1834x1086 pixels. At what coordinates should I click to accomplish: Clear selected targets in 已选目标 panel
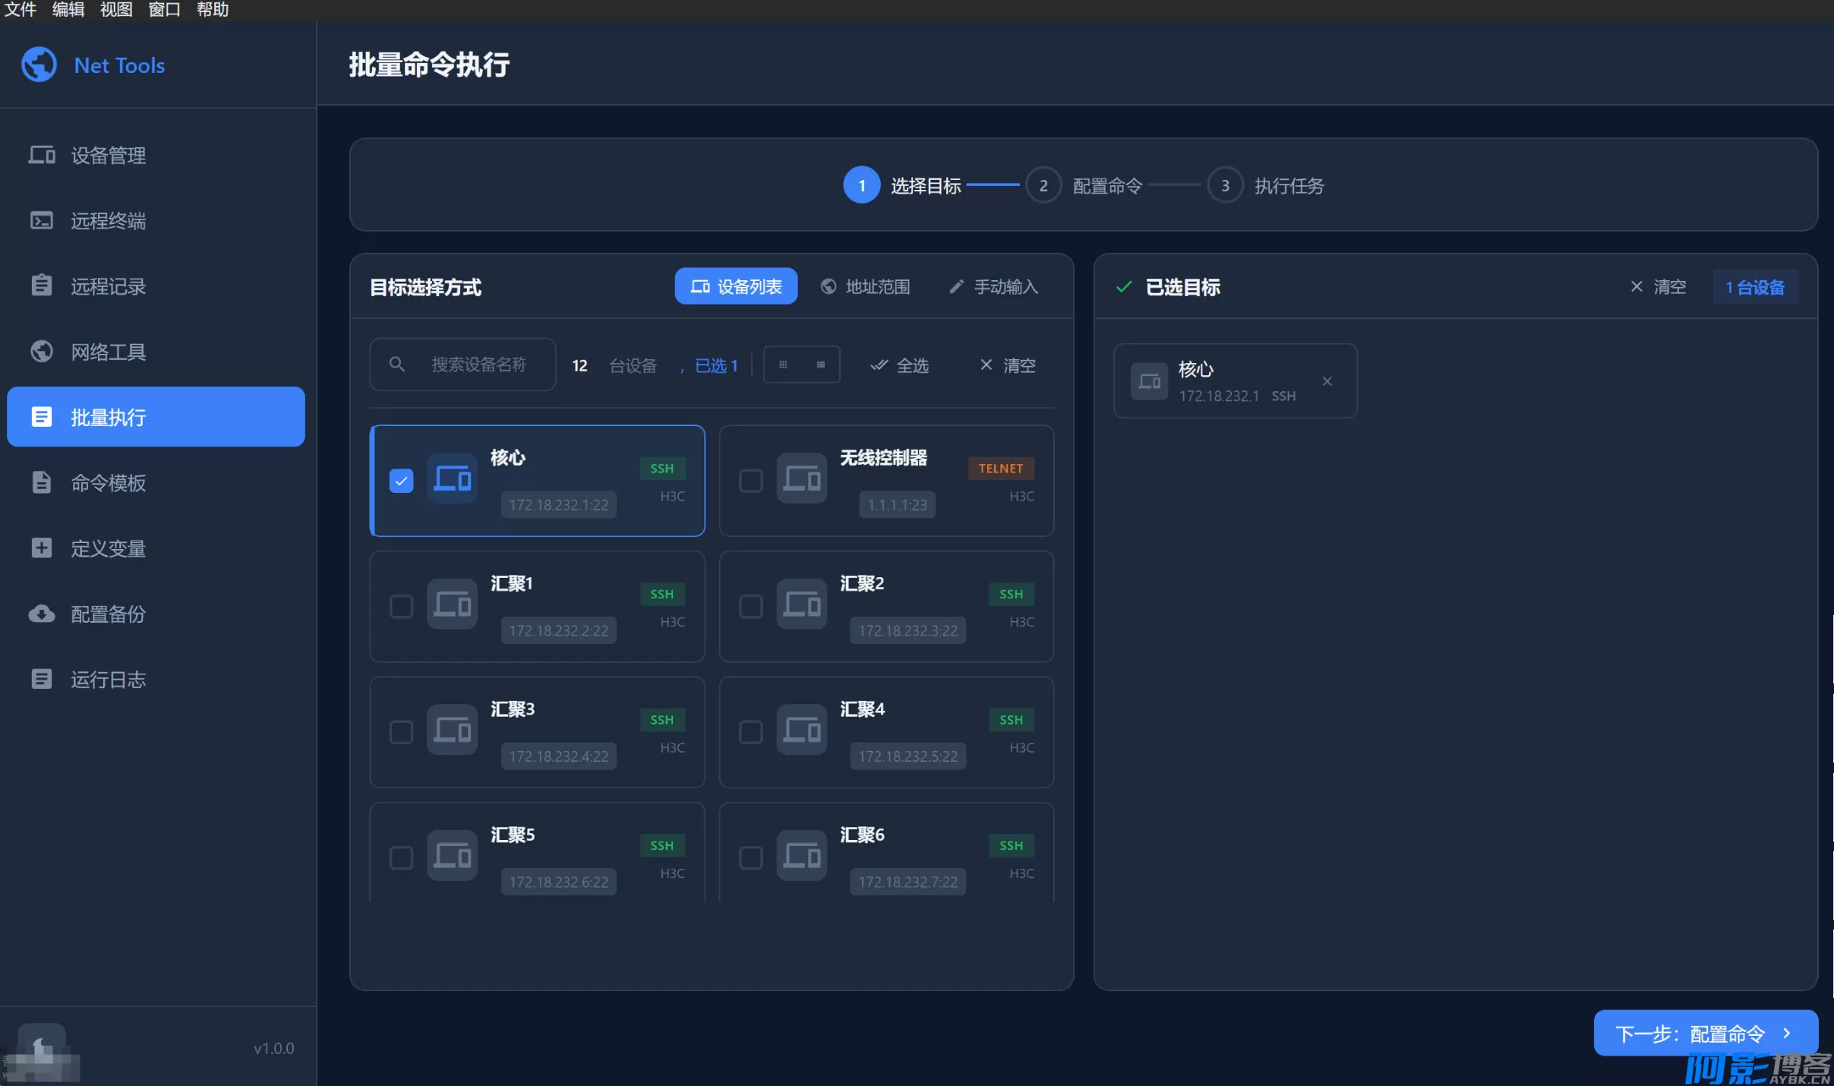(x=1658, y=287)
